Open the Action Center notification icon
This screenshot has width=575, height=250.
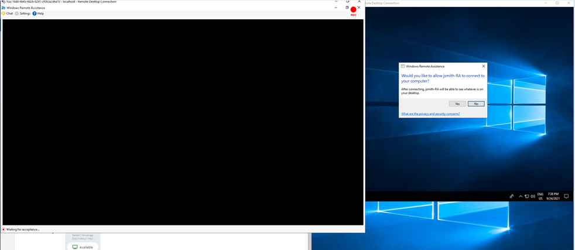click(566, 196)
